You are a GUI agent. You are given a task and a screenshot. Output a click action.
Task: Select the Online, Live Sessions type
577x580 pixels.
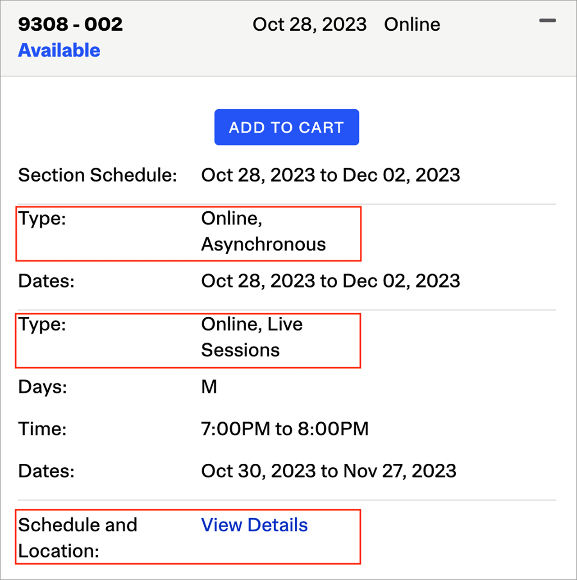[252, 337]
